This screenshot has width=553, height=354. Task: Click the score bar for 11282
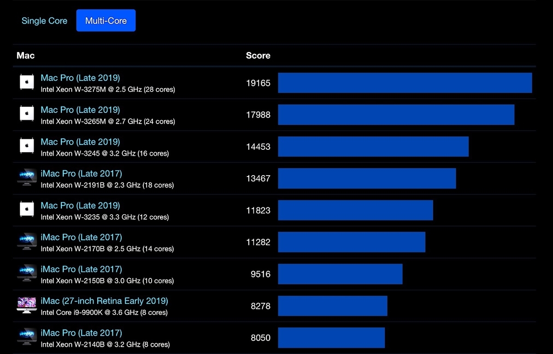[352, 242]
